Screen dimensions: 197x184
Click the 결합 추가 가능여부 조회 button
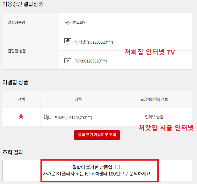pyautogui.click(x=97, y=135)
